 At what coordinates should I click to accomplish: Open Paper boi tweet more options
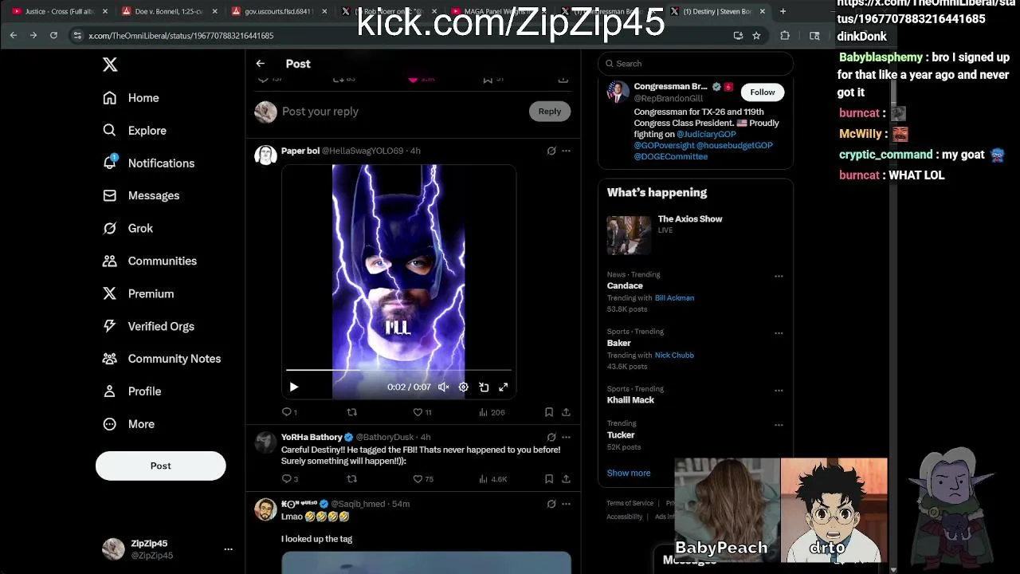(x=566, y=151)
